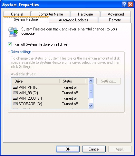Select the WIN_2000 (E:) drive row
Viewport: 135px width, 156px height.
[50, 98]
